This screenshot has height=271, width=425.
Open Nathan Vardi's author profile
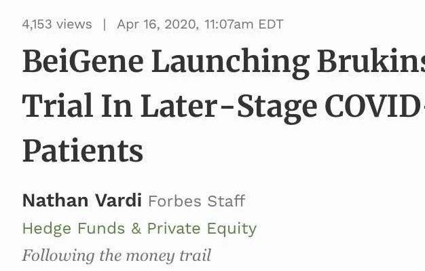[82, 200]
